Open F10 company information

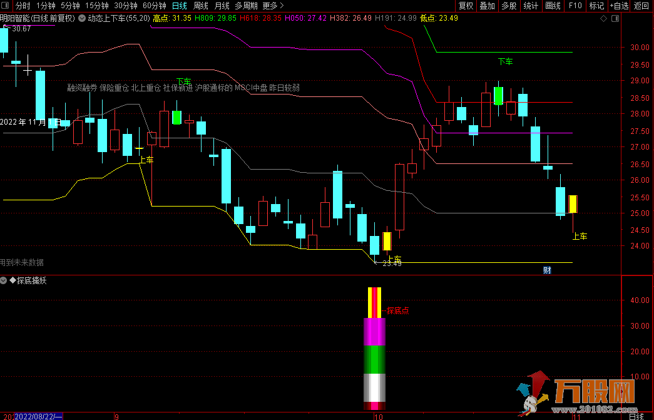(575, 6)
